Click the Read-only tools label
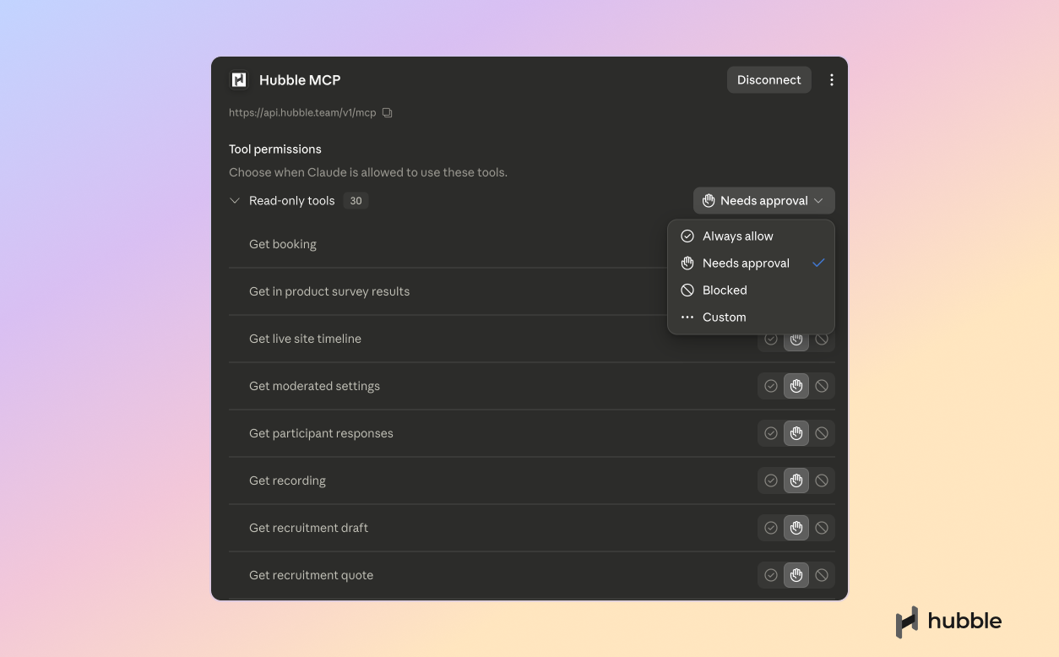Image resolution: width=1059 pixels, height=657 pixels. (x=292, y=201)
